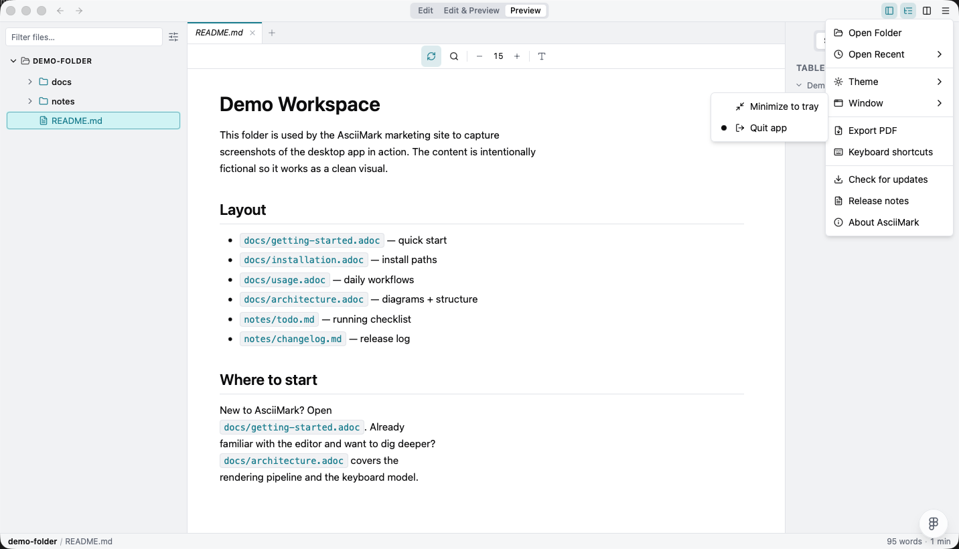Collapse the 'Dem' entry chevron in table of contents
Viewport: 959px width, 549px height.
(799, 86)
